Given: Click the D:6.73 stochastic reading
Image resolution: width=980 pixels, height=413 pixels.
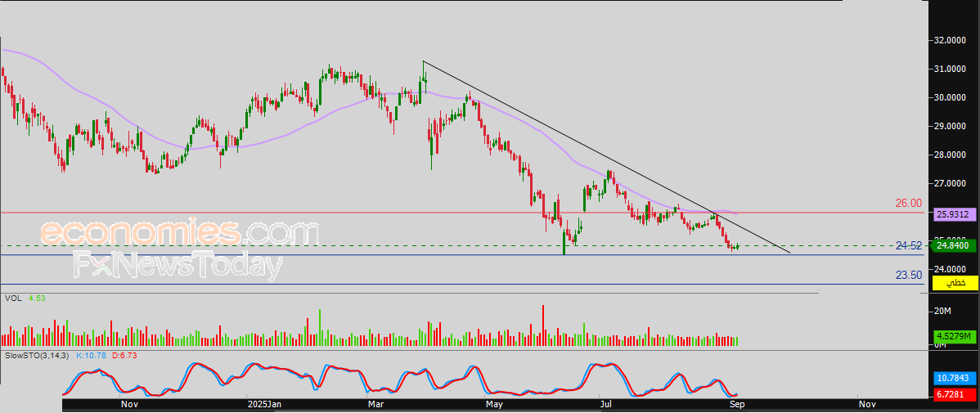Looking at the screenshot, I should [124, 355].
